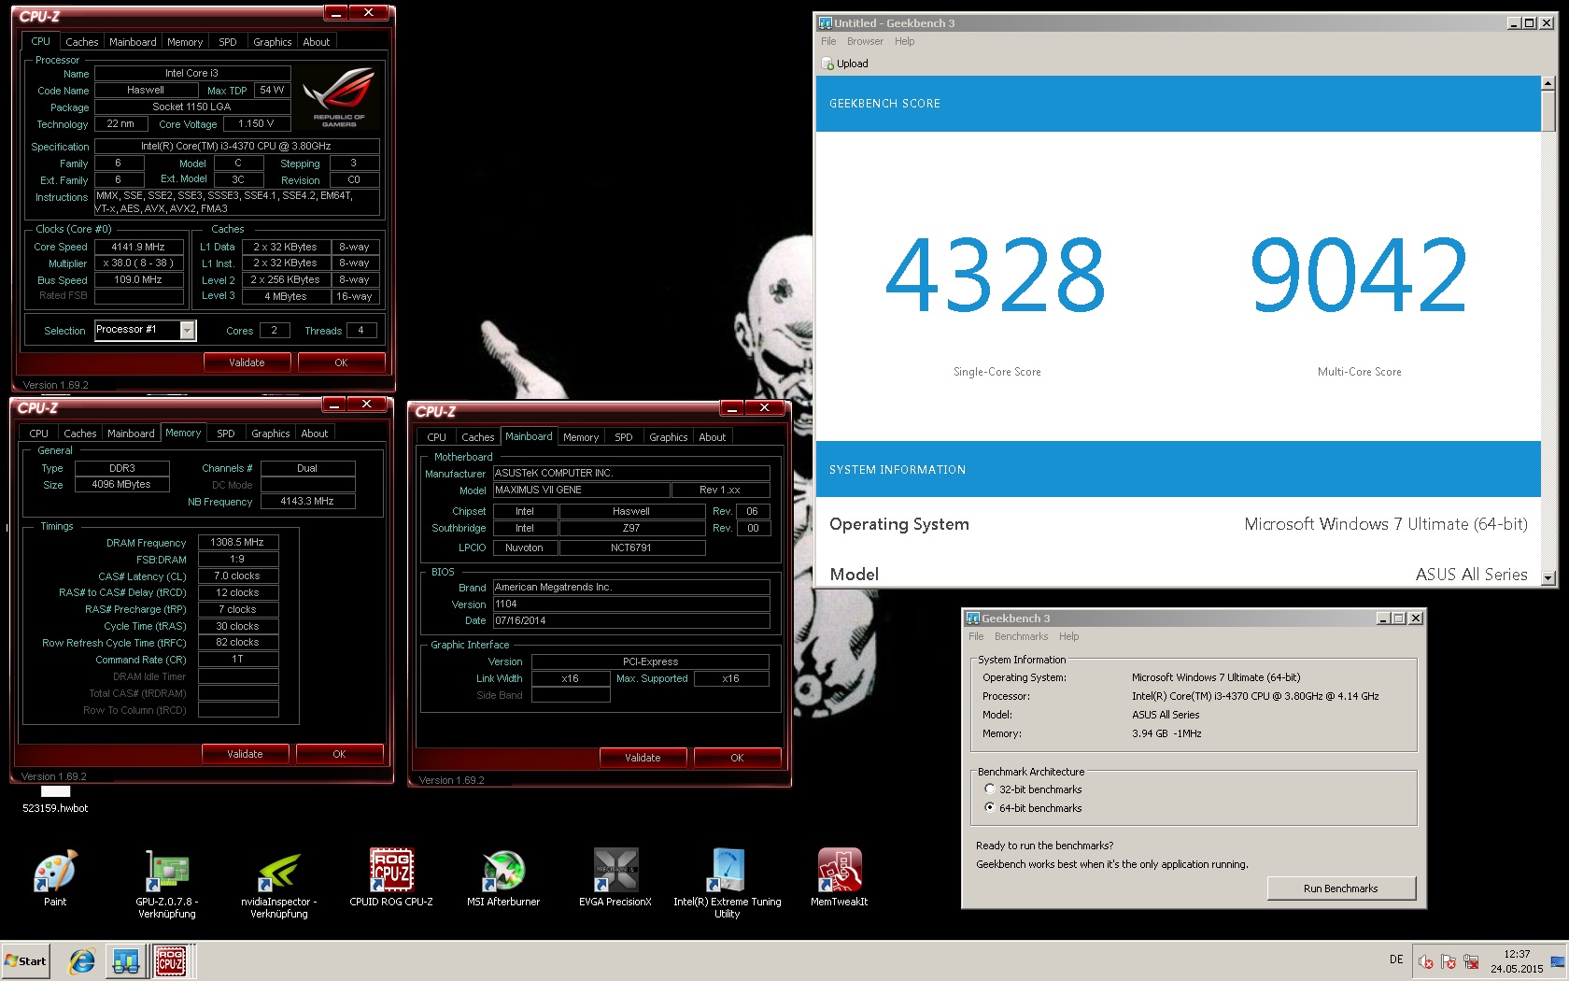
Task: Click OK in the Mainboard tab window
Action: click(x=737, y=758)
